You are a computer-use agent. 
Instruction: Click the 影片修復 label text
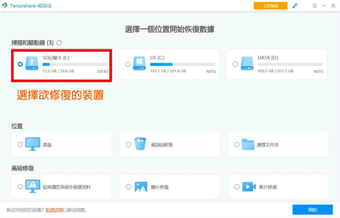(x=268, y=187)
